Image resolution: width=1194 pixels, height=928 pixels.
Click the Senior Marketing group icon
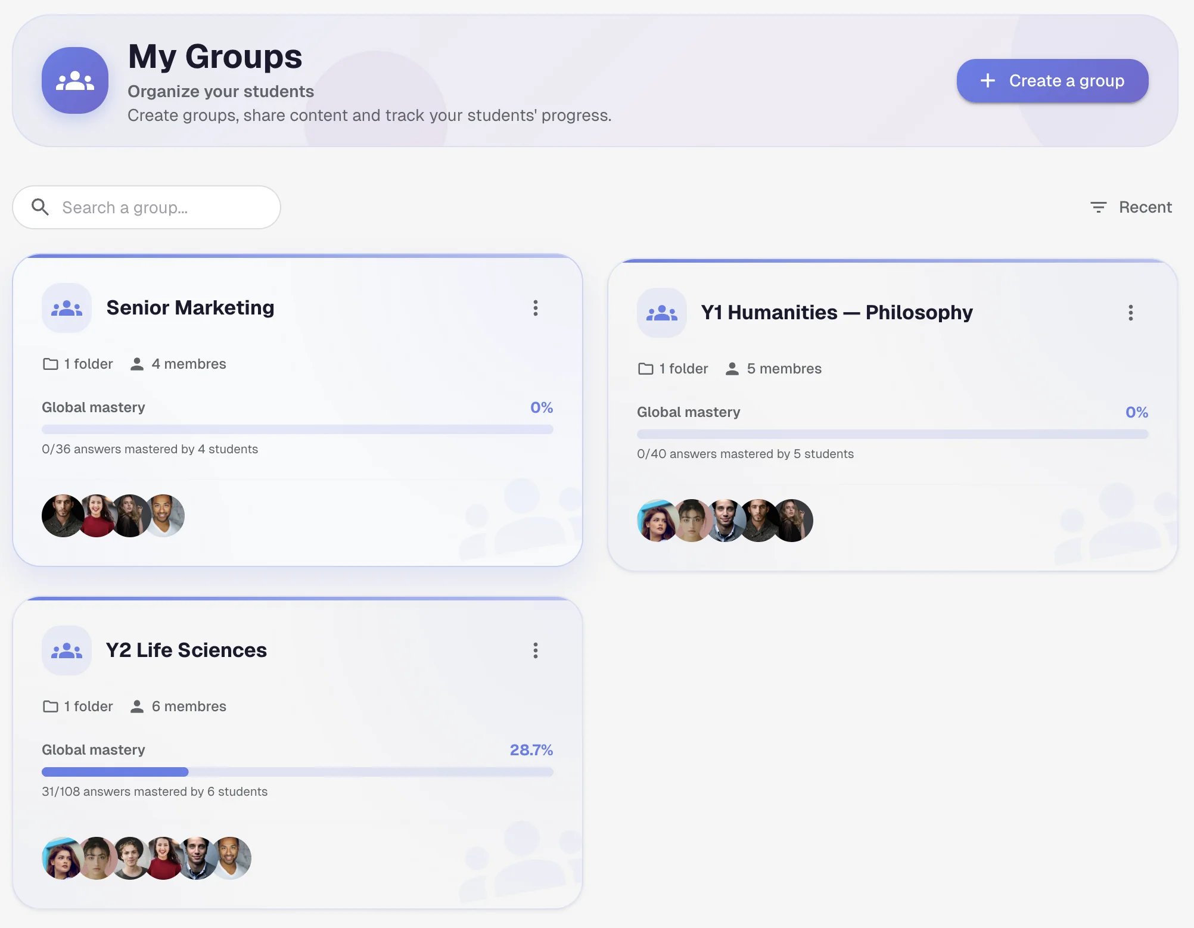66,308
